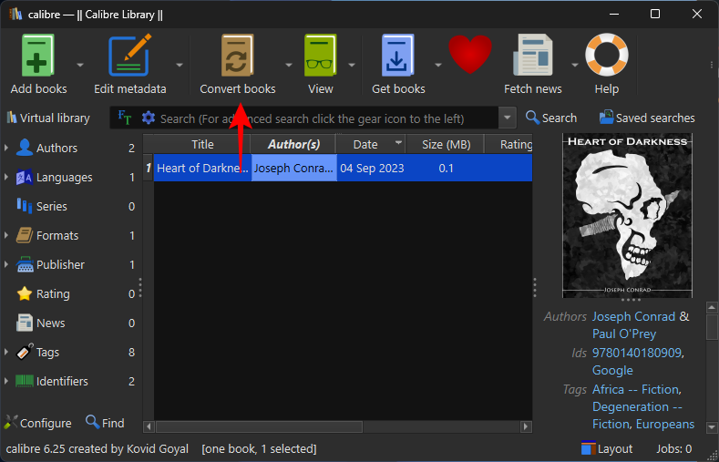Open advanced search via gear icon

click(x=149, y=118)
